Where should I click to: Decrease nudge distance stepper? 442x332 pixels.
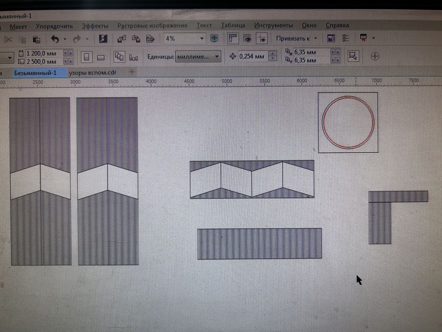(272, 59)
